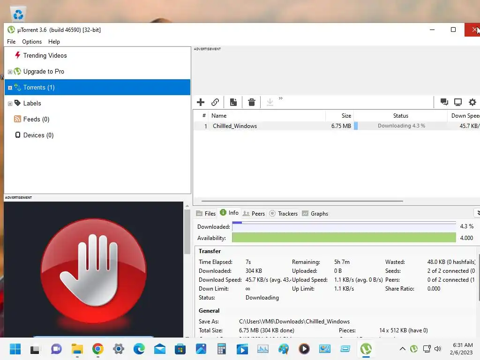Click the advertisement panel vertical scrollbar
The height and width of the screenshot is (360, 480).
187,232
